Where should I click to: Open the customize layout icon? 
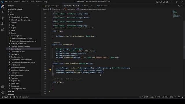click(167, 2)
